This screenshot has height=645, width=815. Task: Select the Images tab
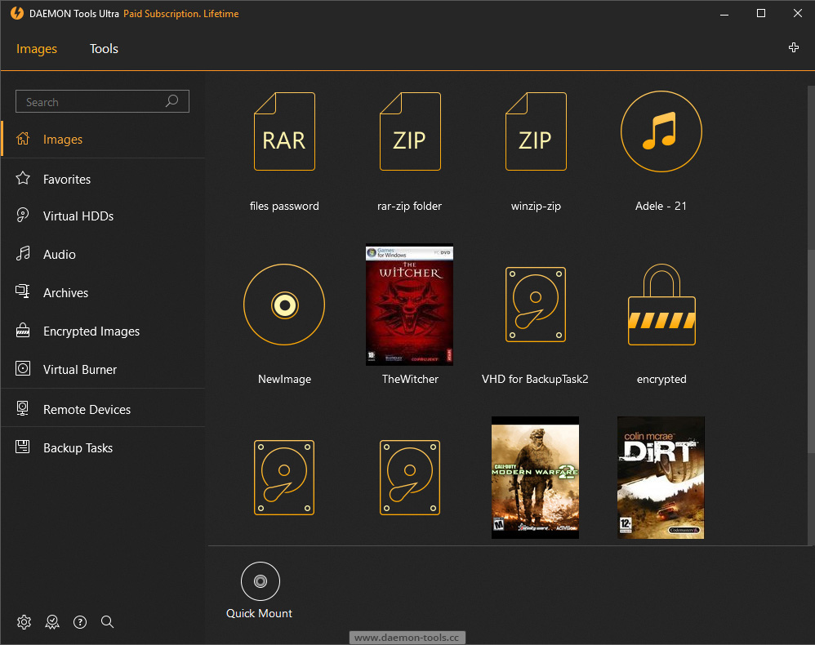pyautogui.click(x=37, y=49)
